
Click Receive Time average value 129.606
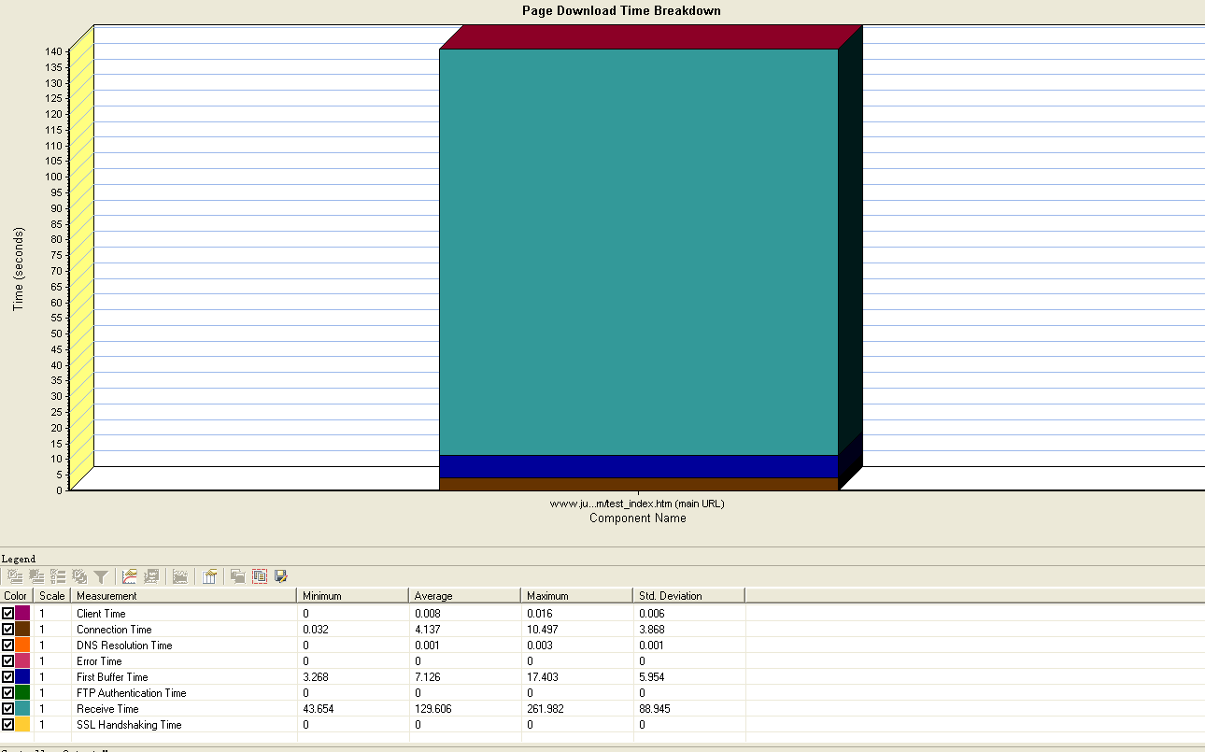point(432,708)
